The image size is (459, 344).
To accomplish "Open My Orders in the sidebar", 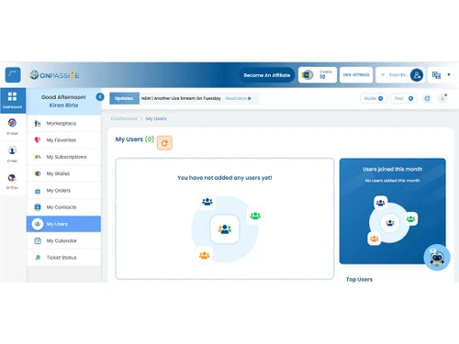I will (63, 191).
